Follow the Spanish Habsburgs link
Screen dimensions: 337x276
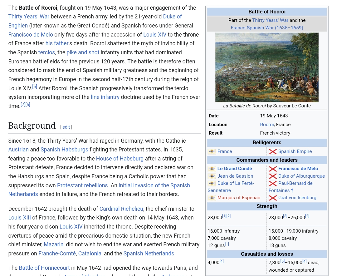pyautogui.click(x=64, y=150)
